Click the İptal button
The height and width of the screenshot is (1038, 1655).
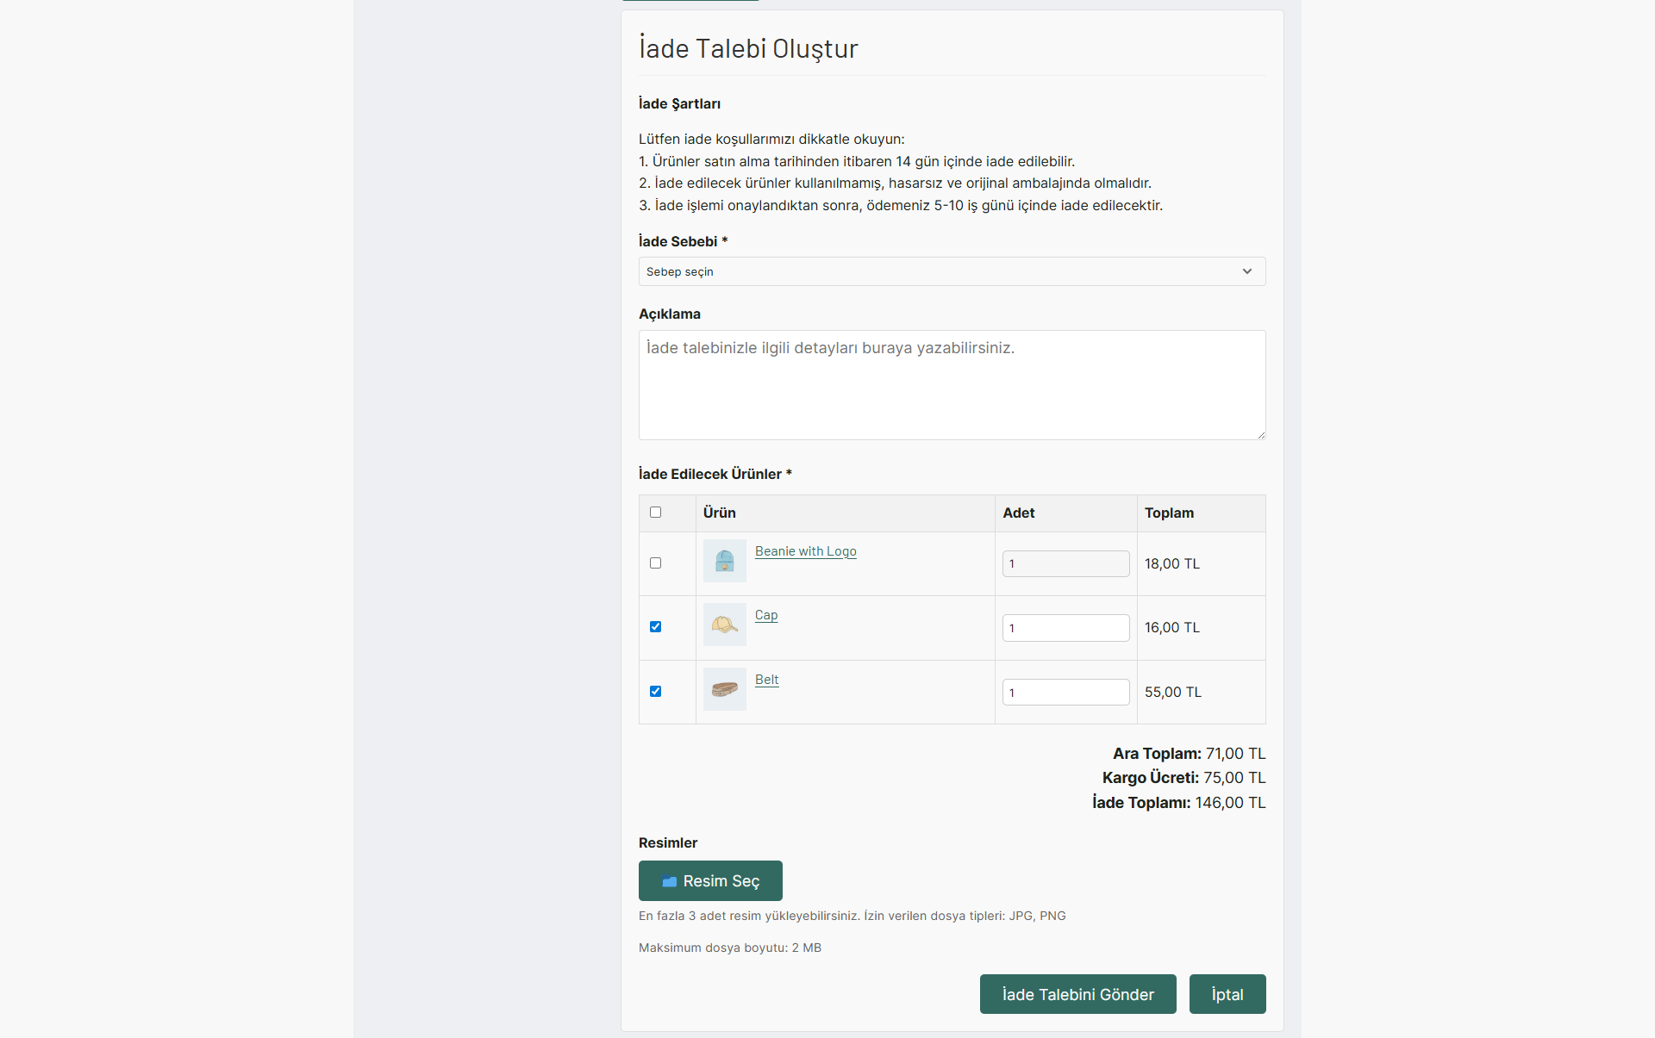click(1227, 994)
